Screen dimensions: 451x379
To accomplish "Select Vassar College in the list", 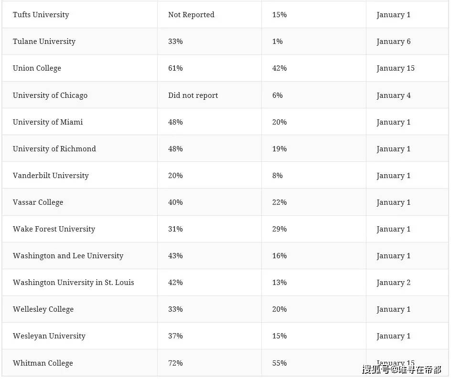I will coord(38,202).
